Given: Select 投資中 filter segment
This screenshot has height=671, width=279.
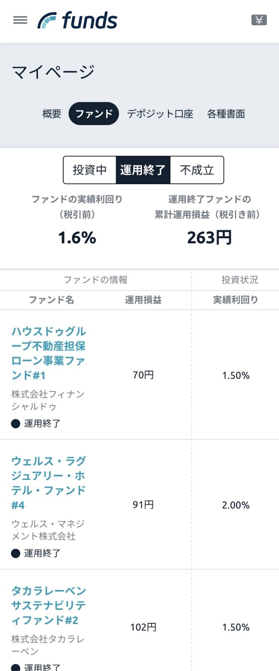Looking at the screenshot, I should [x=90, y=170].
